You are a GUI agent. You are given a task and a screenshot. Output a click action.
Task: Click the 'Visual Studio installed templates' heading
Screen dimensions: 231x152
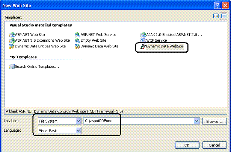click(41, 25)
